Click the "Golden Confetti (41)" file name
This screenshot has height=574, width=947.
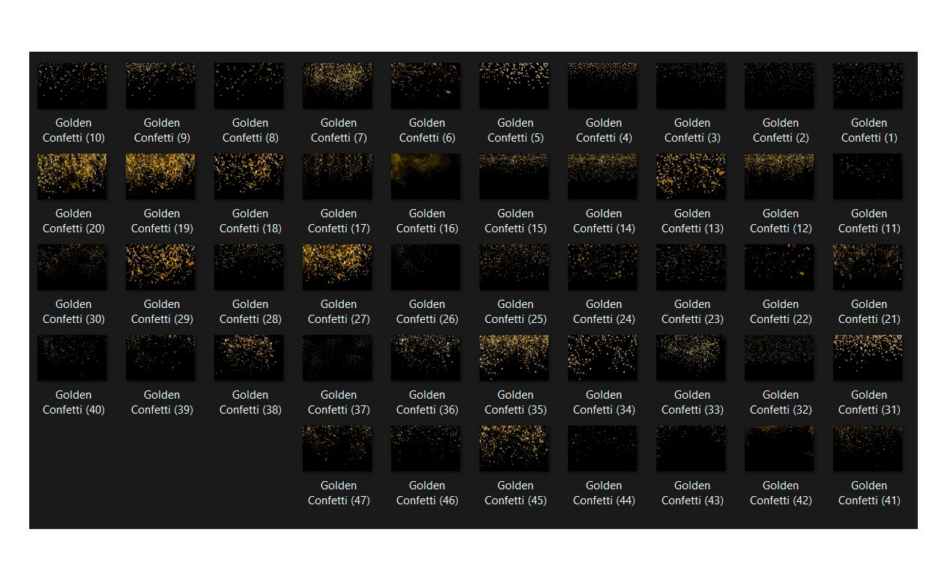pos(869,493)
